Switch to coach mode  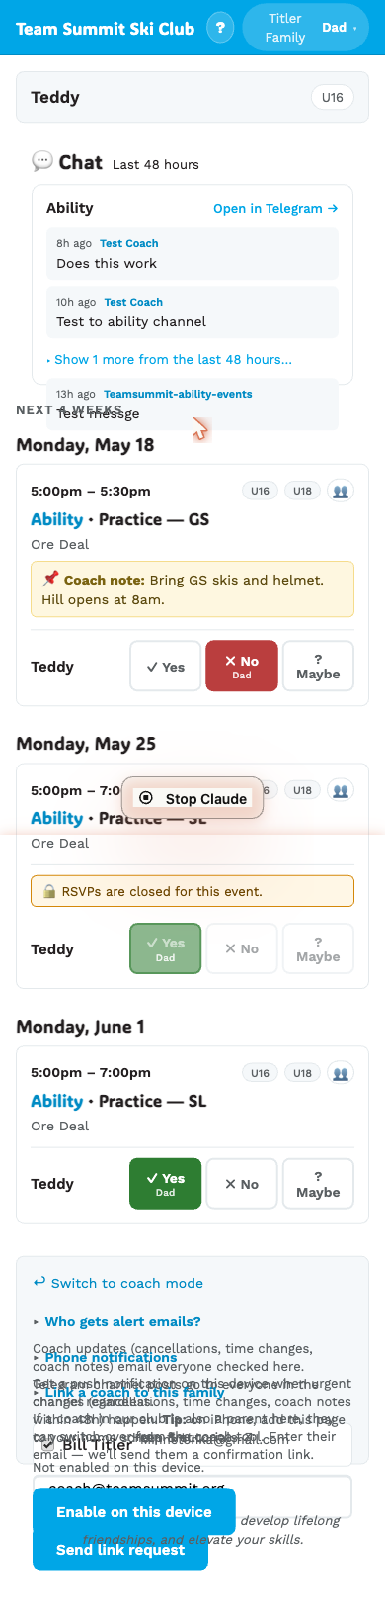[x=117, y=1283]
